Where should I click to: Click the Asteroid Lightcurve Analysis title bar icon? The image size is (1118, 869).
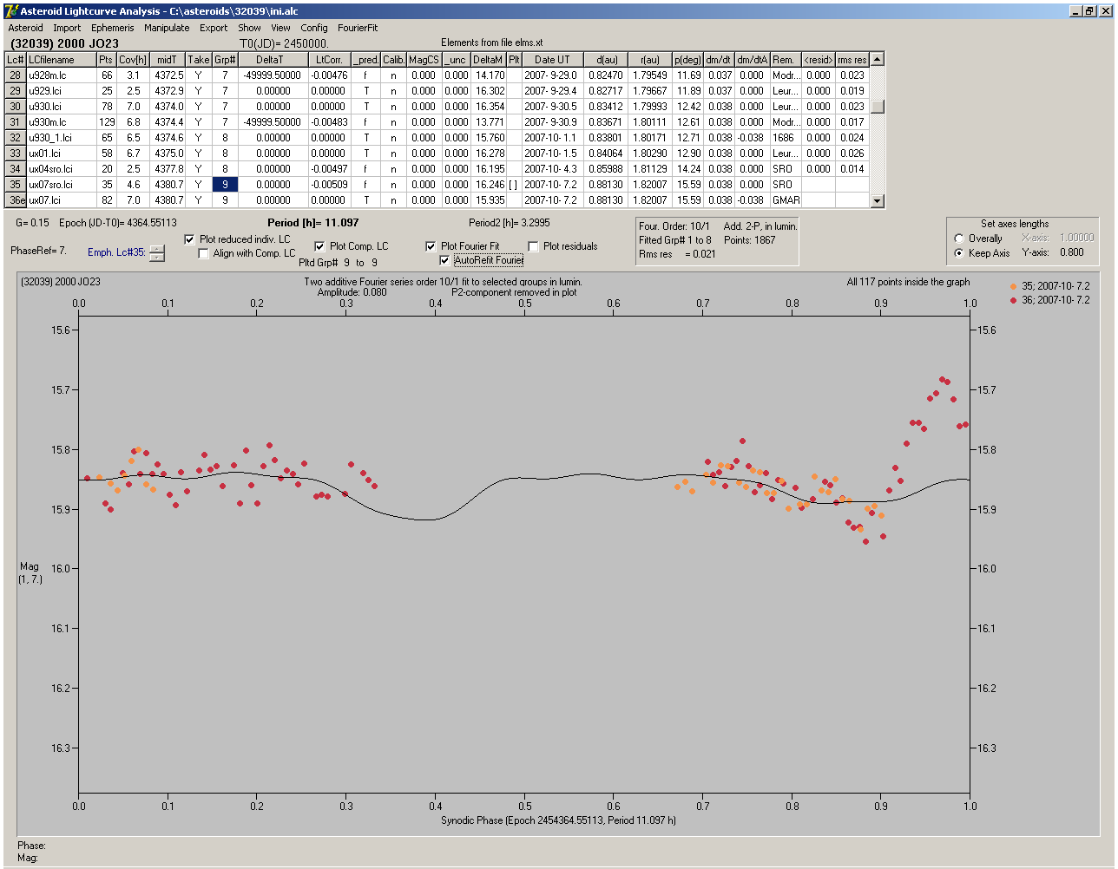coord(11,11)
